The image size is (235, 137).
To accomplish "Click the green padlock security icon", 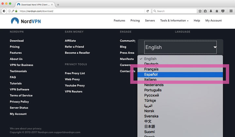I will click(x=16, y=11).
